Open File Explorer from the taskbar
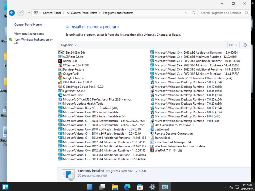The height and width of the screenshot is (191, 255). [115, 187]
